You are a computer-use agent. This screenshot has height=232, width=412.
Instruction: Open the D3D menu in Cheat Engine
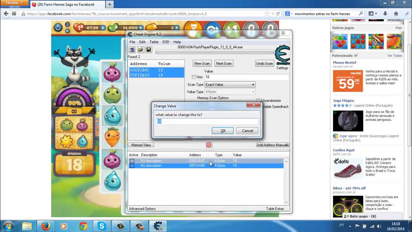click(166, 42)
